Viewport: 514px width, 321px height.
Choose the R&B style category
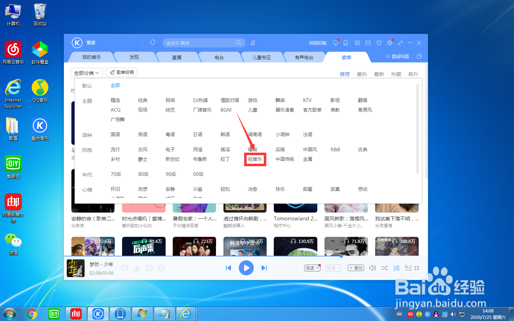pyautogui.click(x=335, y=149)
